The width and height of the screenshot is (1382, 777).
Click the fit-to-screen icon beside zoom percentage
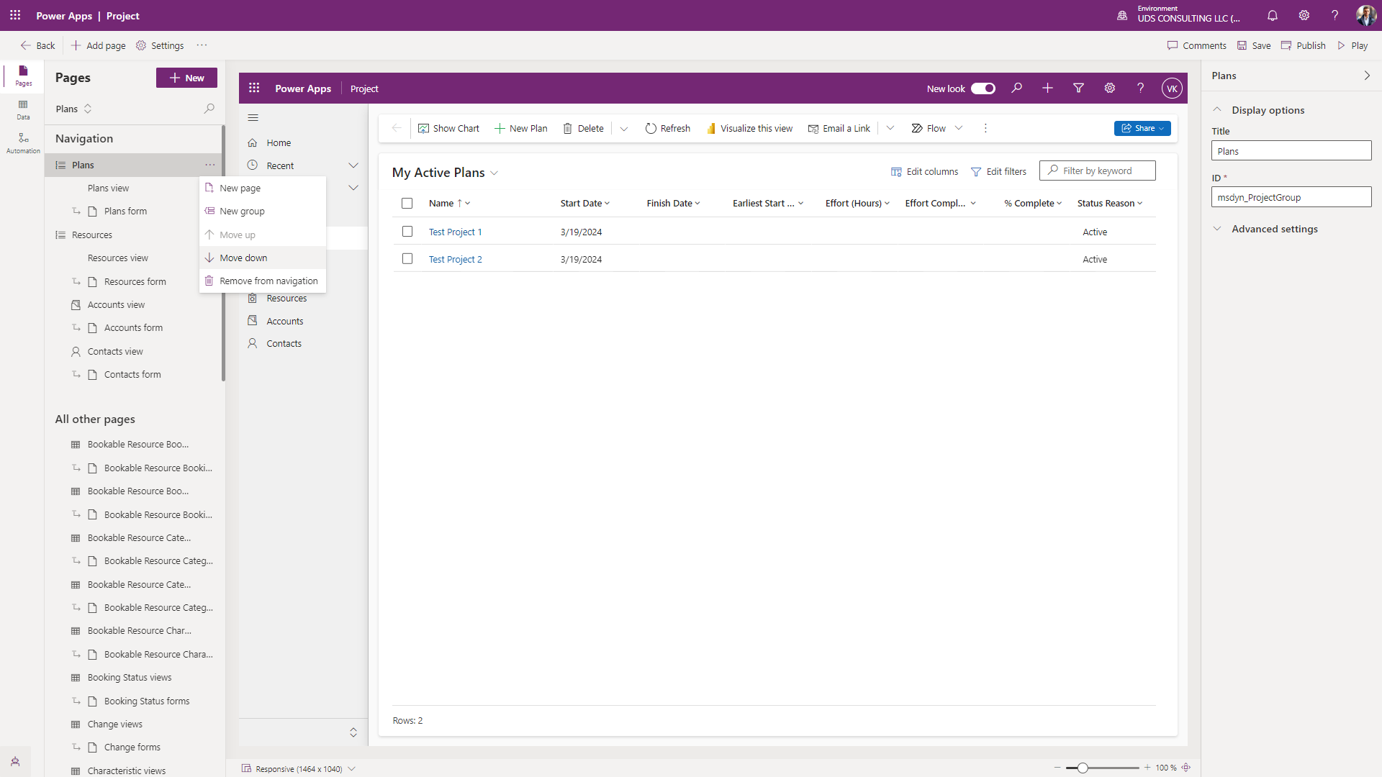[x=1186, y=768]
